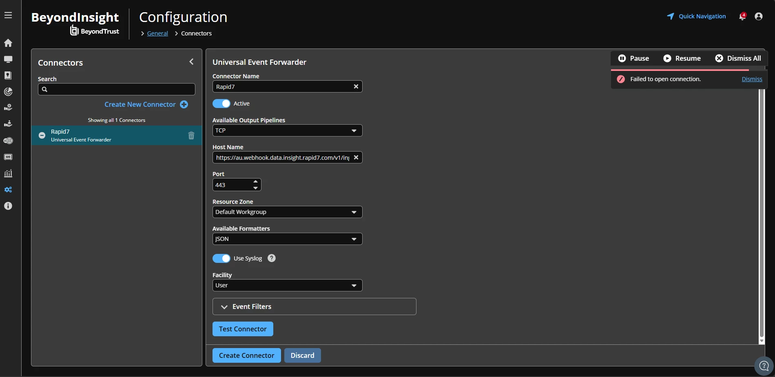Image resolution: width=775 pixels, height=377 pixels.
Task: Open the Available Output Pipelines dropdown
Action: (288, 130)
